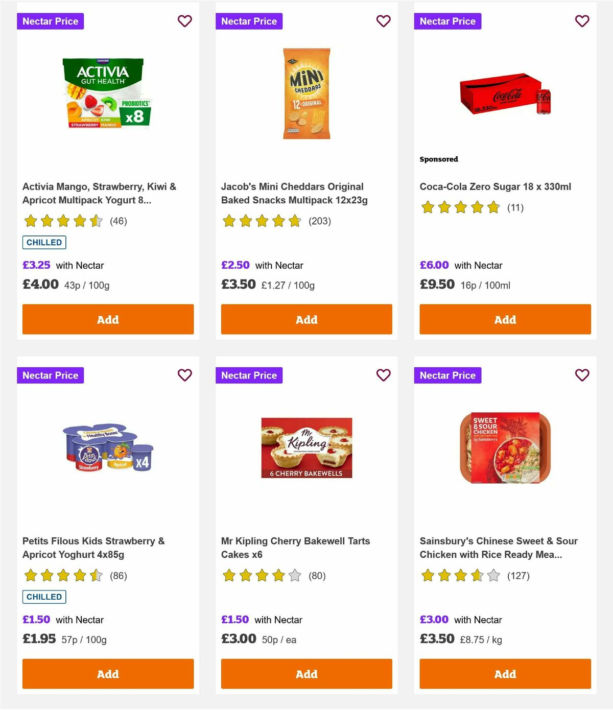The height and width of the screenshot is (710, 613).
Task: Add Coca-Cola Zero Sugar to basket
Action: [x=505, y=319]
